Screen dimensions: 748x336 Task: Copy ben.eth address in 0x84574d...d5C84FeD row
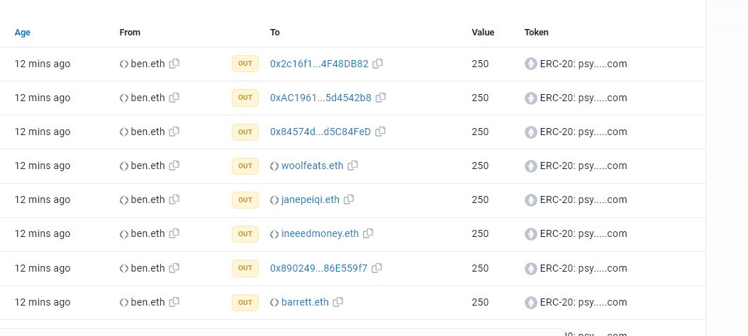pos(174,132)
